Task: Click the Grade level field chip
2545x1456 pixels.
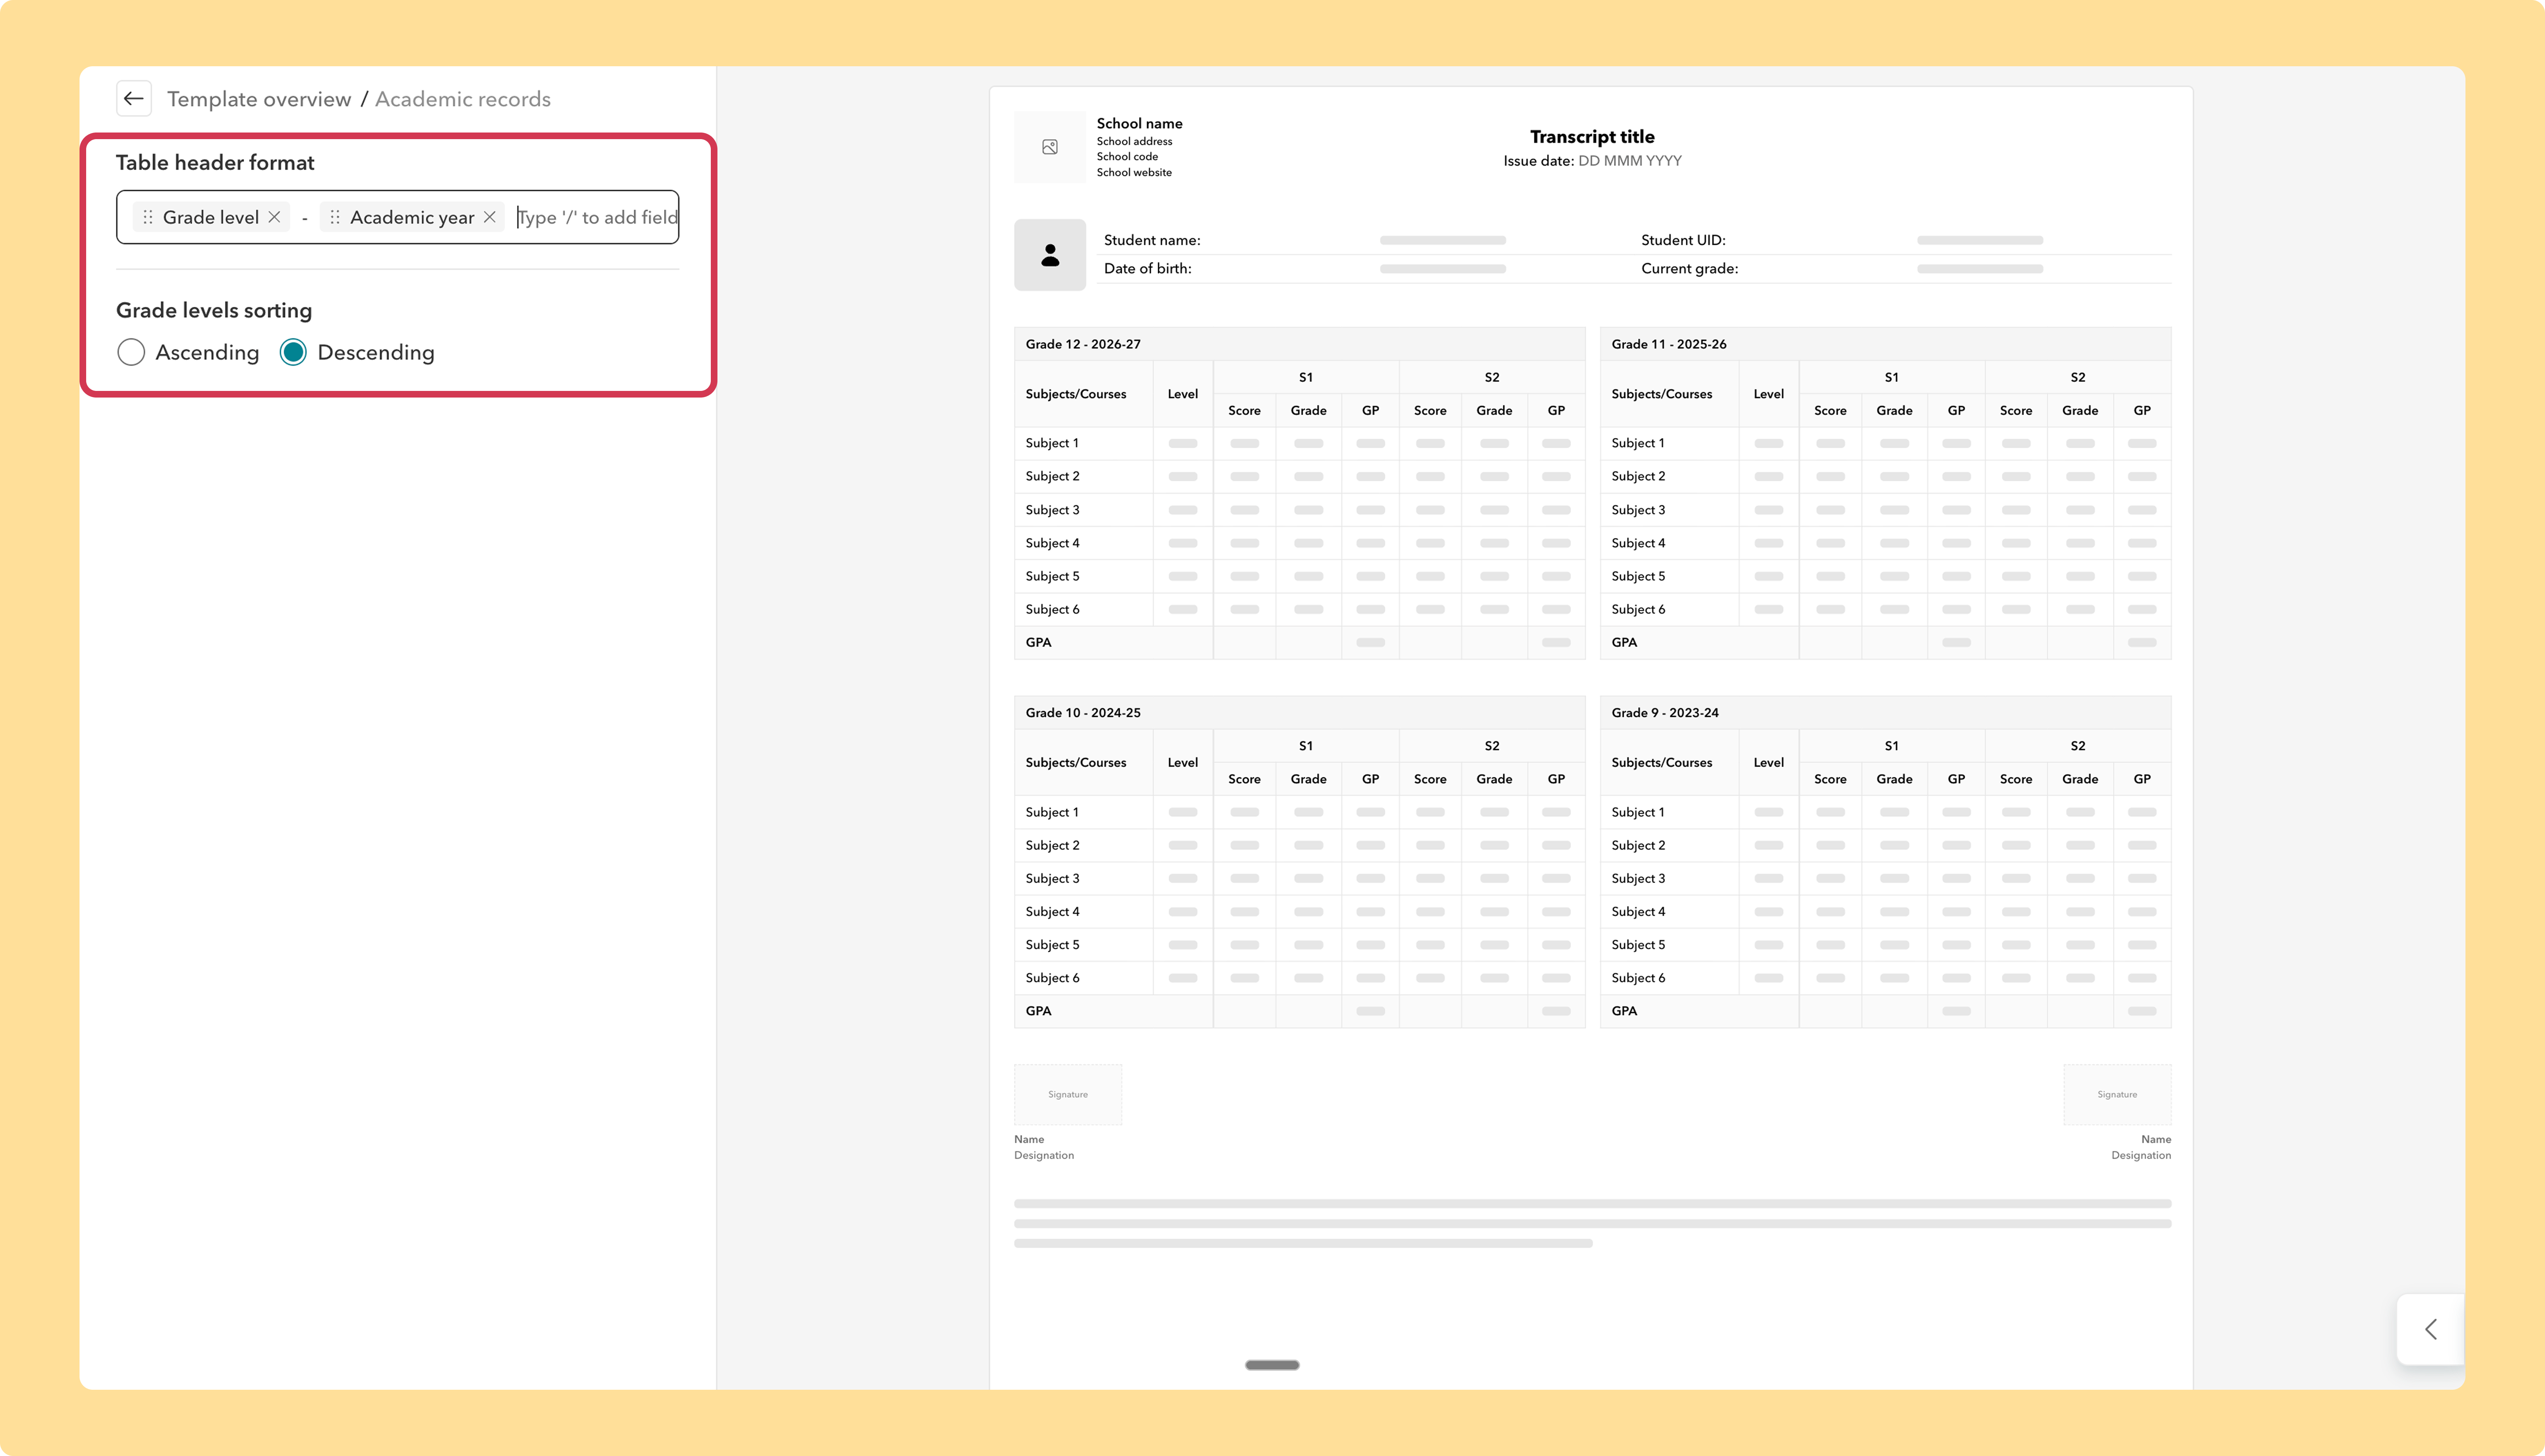Action: point(211,217)
